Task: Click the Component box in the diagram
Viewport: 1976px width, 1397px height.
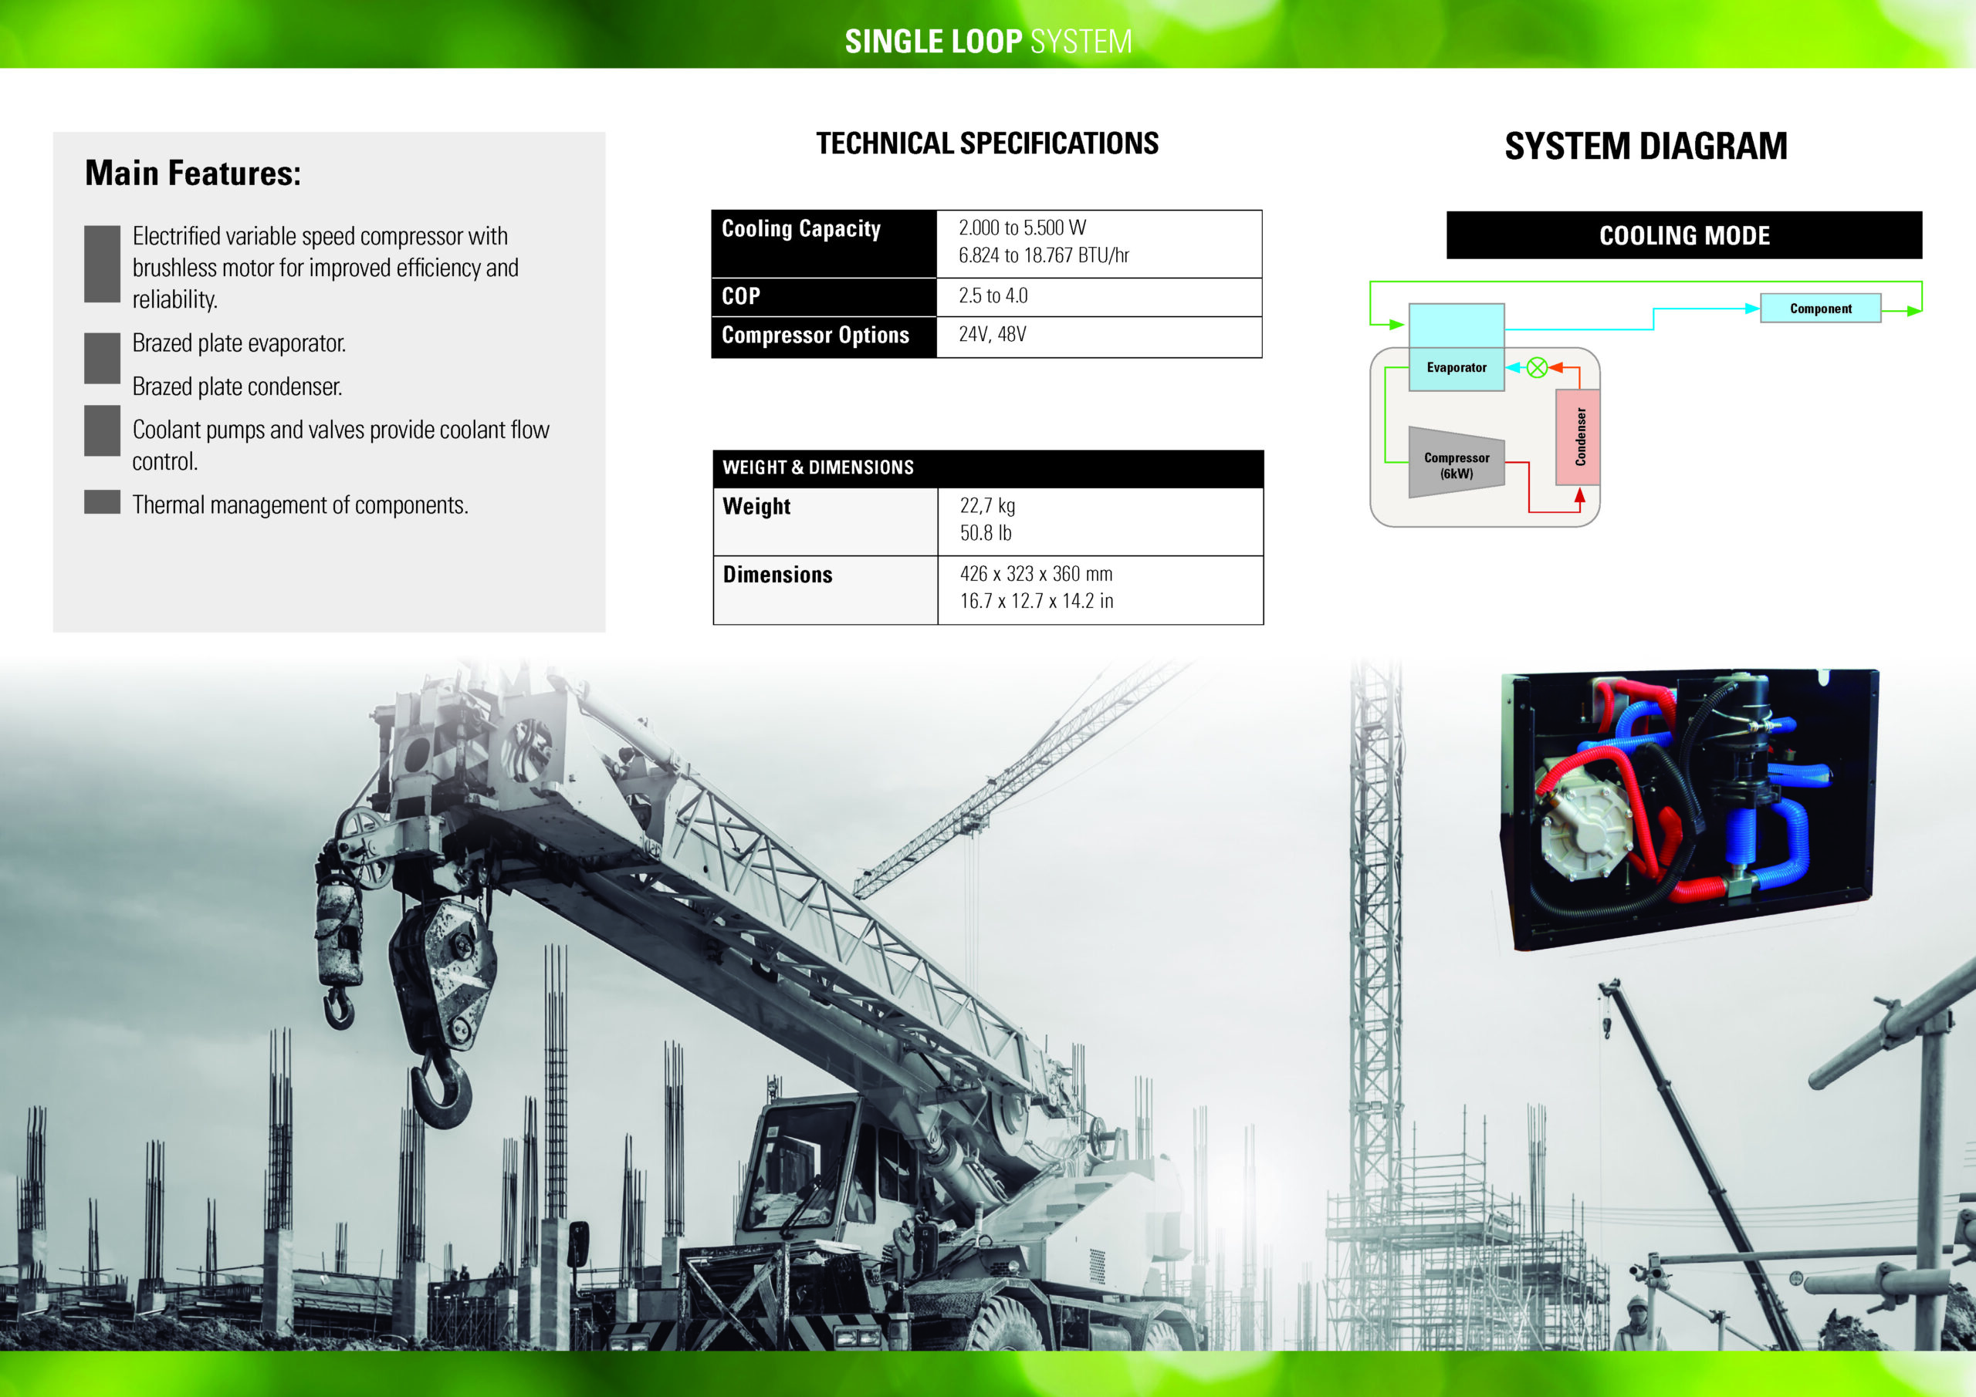Action: (x=1820, y=309)
